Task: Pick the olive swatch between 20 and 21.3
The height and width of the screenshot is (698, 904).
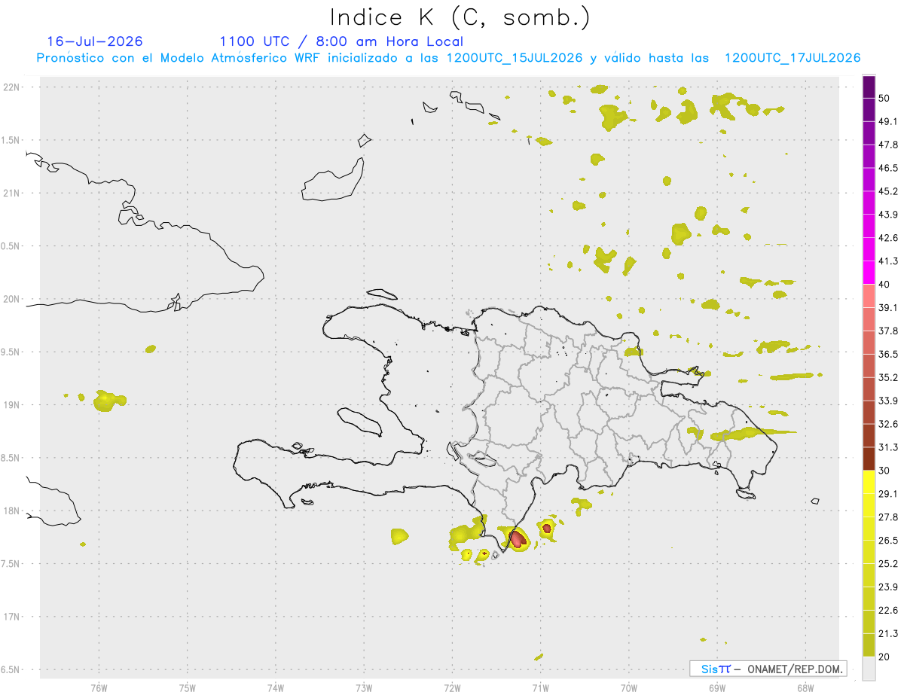Action: (x=869, y=645)
